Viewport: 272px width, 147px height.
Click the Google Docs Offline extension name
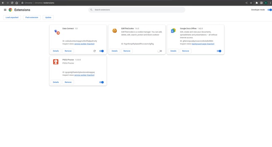tap(188, 29)
